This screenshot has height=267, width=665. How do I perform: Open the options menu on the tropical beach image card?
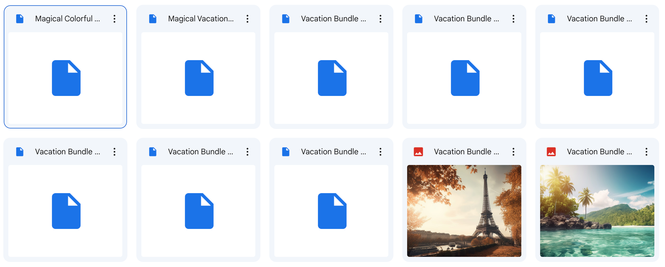646,152
